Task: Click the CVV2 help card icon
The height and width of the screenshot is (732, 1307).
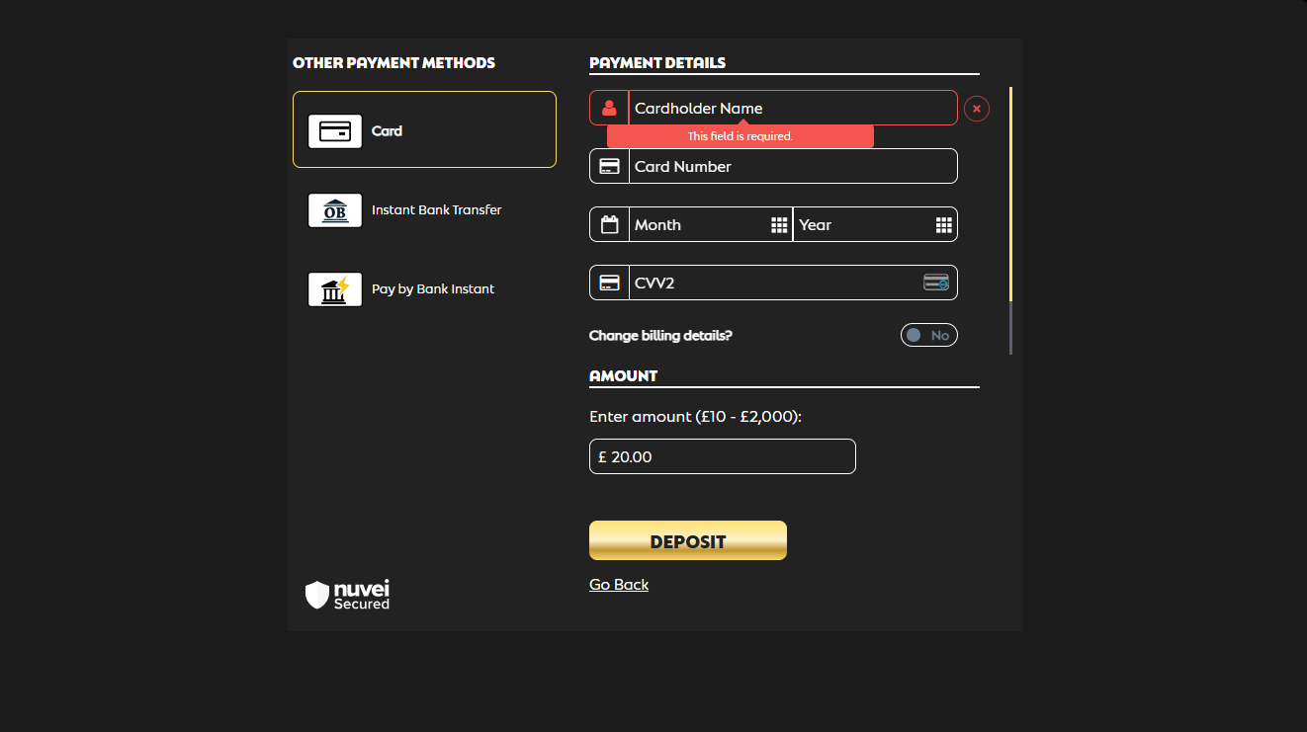Action: coord(935,283)
